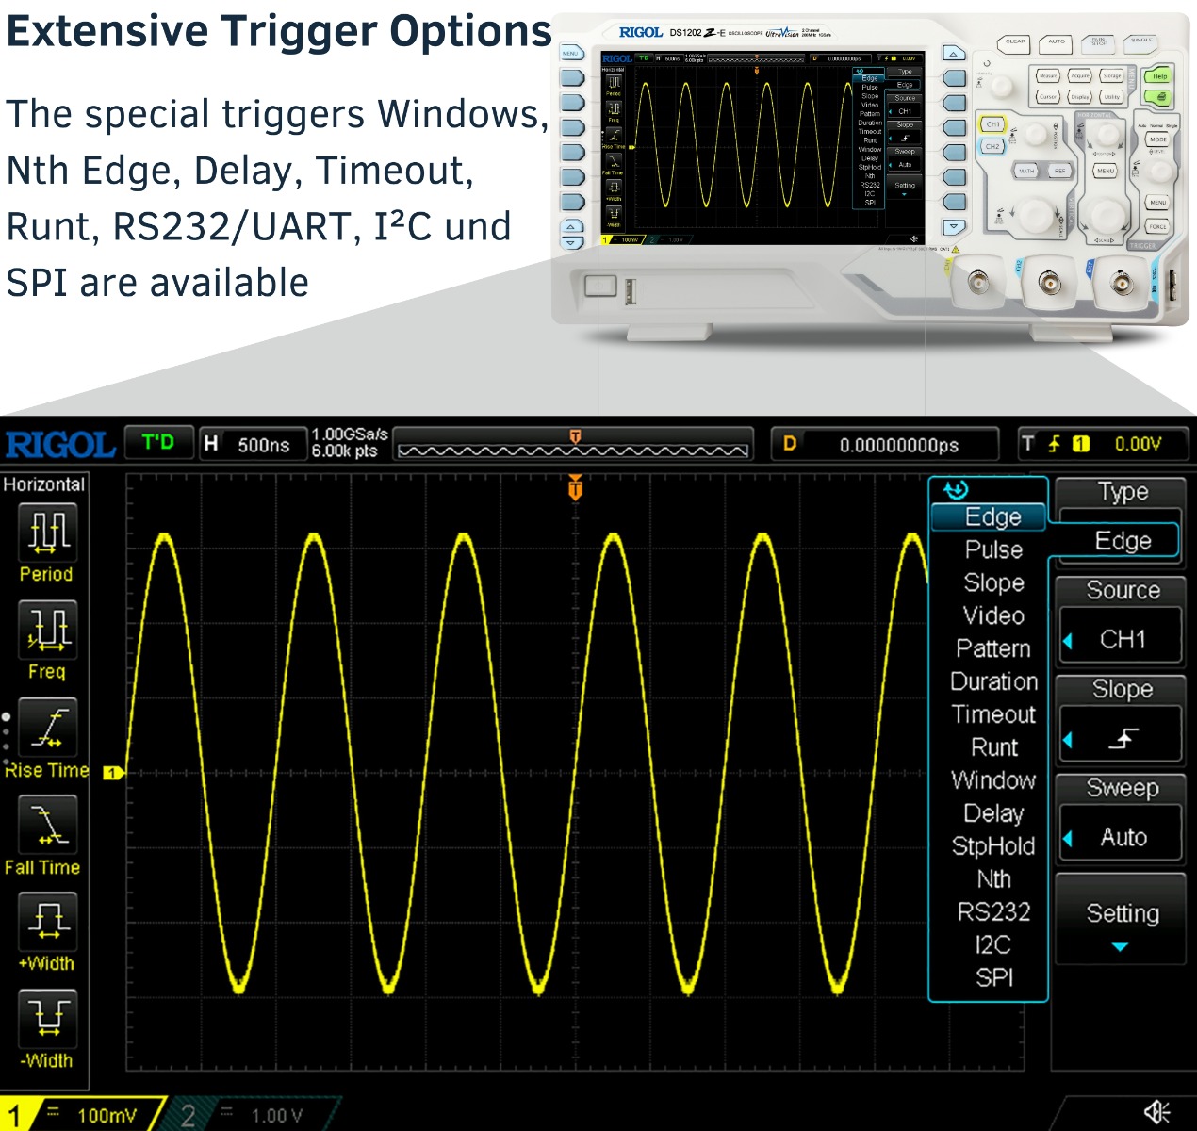Toggle the MATH key on the front panel
This screenshot has height=1131, width=1197.
click(x=1026, y=172)
